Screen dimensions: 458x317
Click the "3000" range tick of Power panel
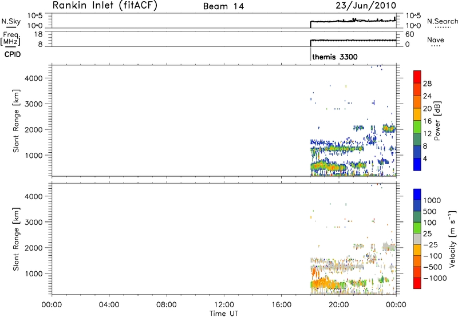point(34,104)
